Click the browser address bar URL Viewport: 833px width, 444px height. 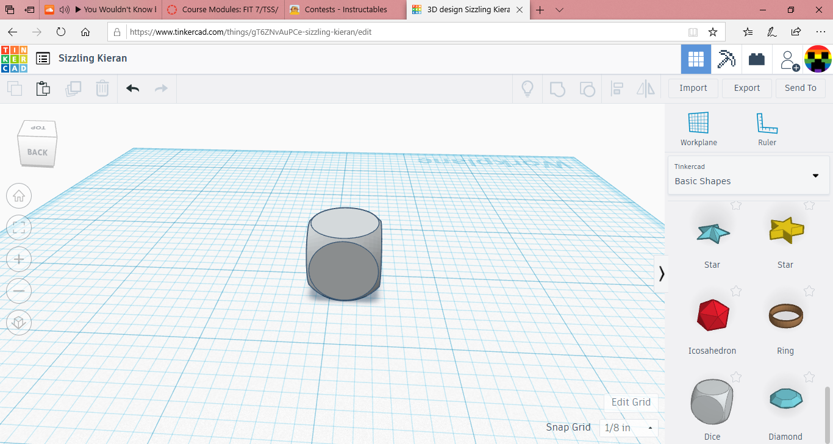tap(251, 32)
